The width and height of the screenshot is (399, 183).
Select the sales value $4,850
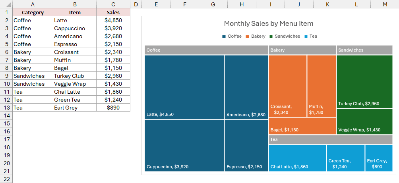click(113, 20)
